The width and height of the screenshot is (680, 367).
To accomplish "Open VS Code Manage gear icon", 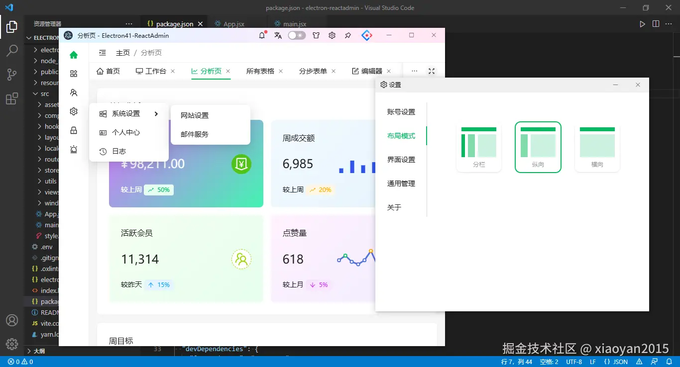I will 12,344.
